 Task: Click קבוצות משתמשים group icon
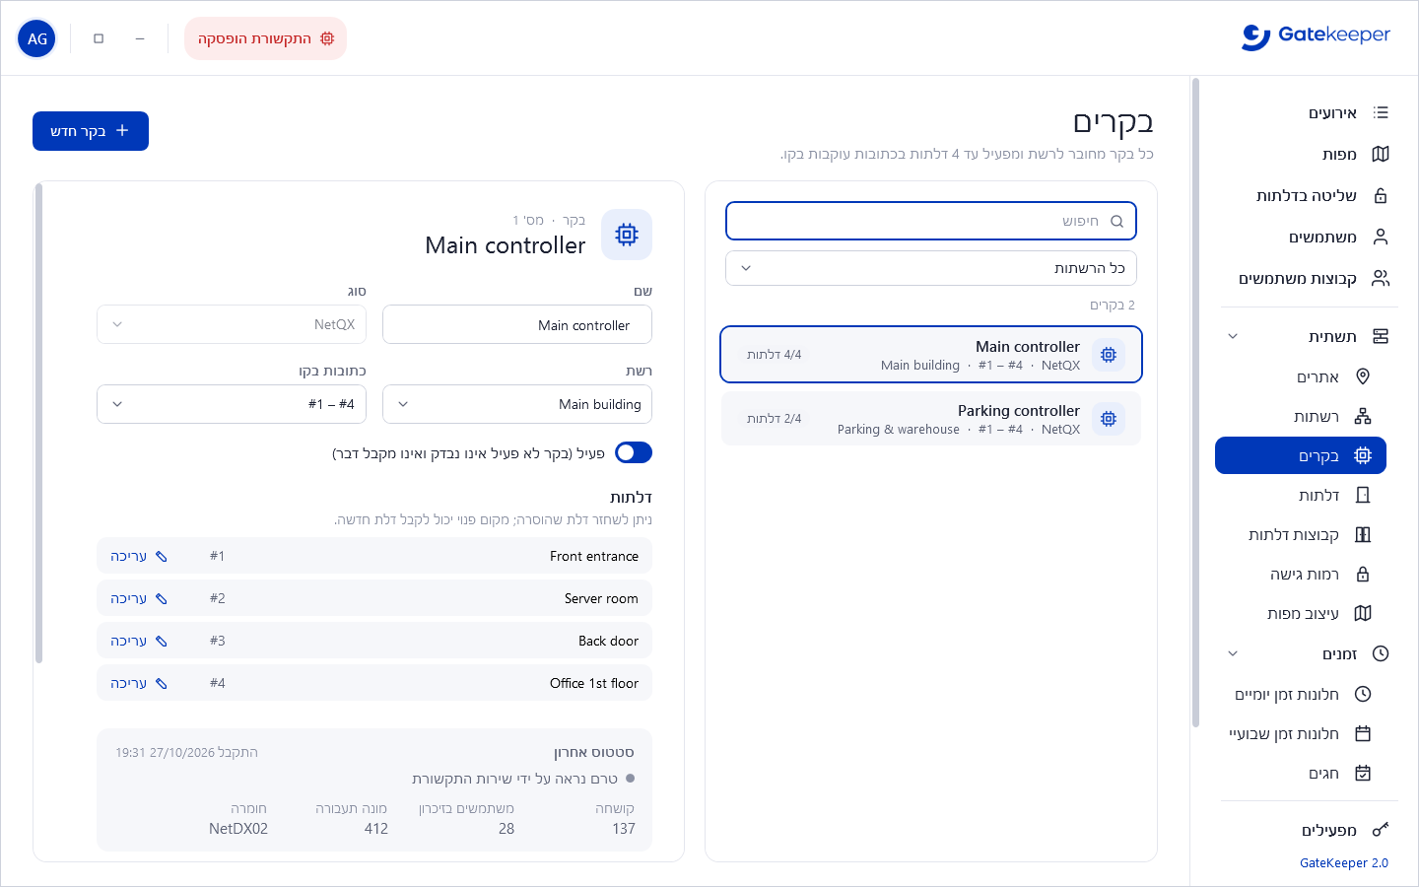[1381, 278]
